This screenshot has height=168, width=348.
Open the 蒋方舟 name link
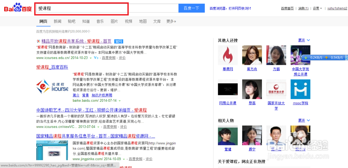(252, 69)
